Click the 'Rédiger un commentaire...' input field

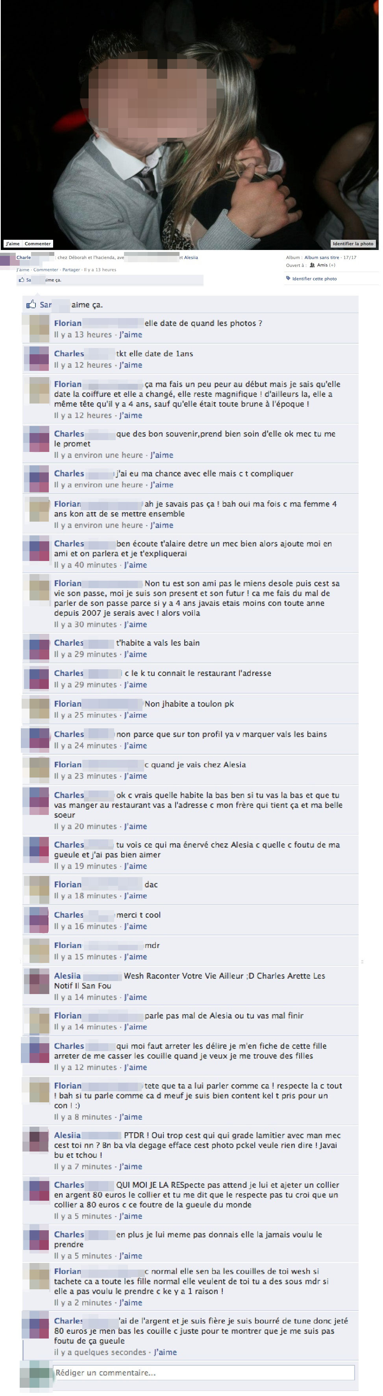204,1372
